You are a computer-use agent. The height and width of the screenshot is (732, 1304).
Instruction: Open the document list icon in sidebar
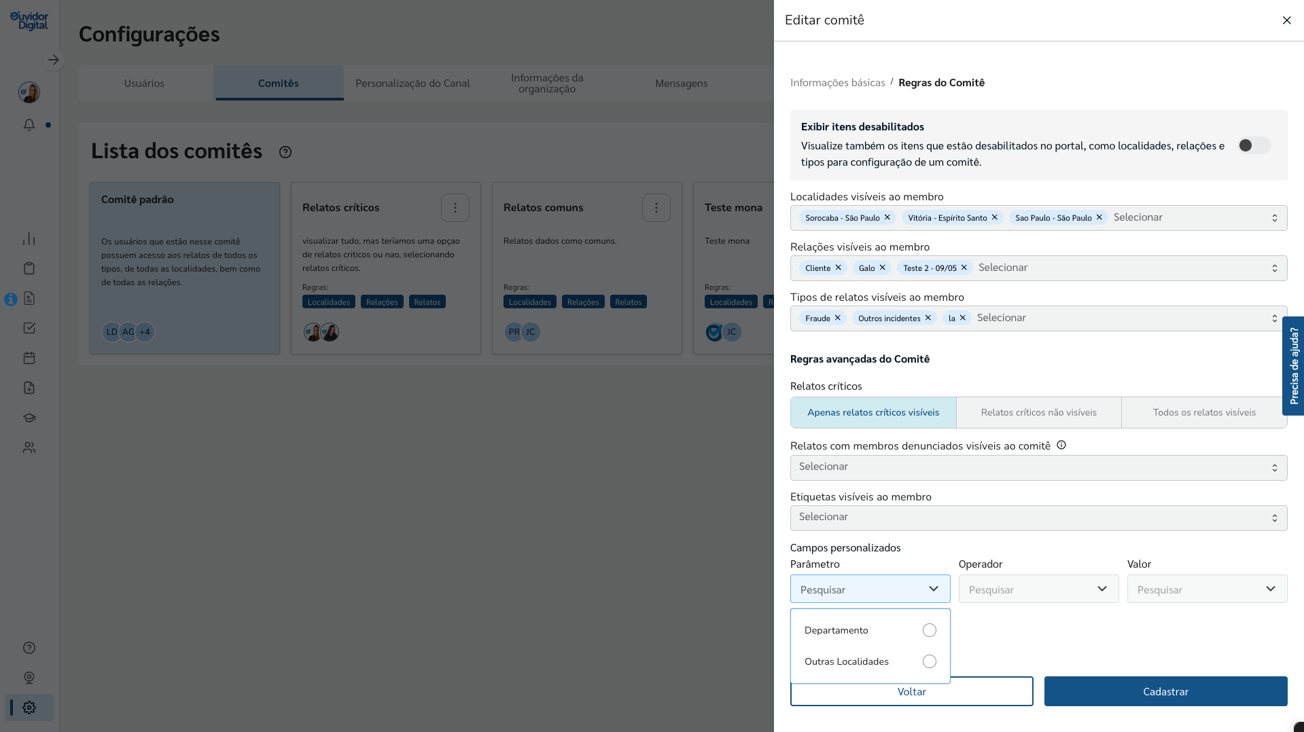[x=29, y=298]
